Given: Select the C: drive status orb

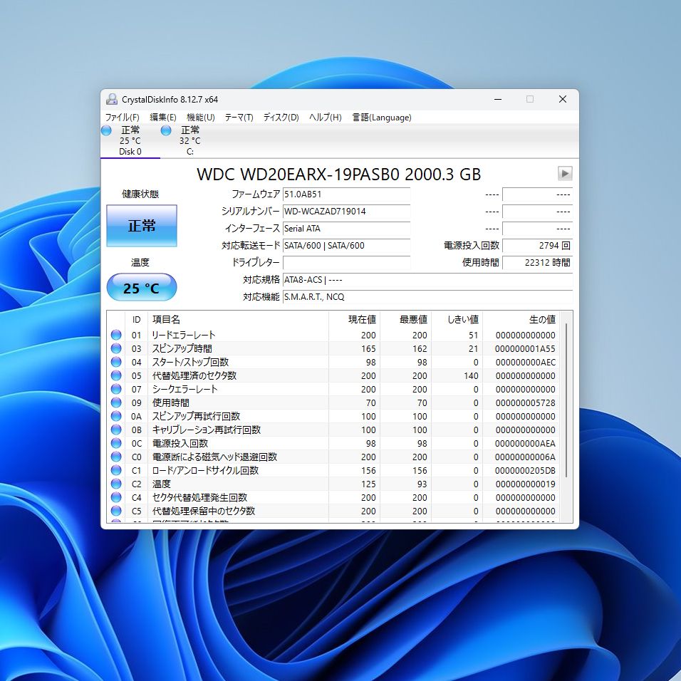Looking at the screenshot, I should tap(166, 130).
